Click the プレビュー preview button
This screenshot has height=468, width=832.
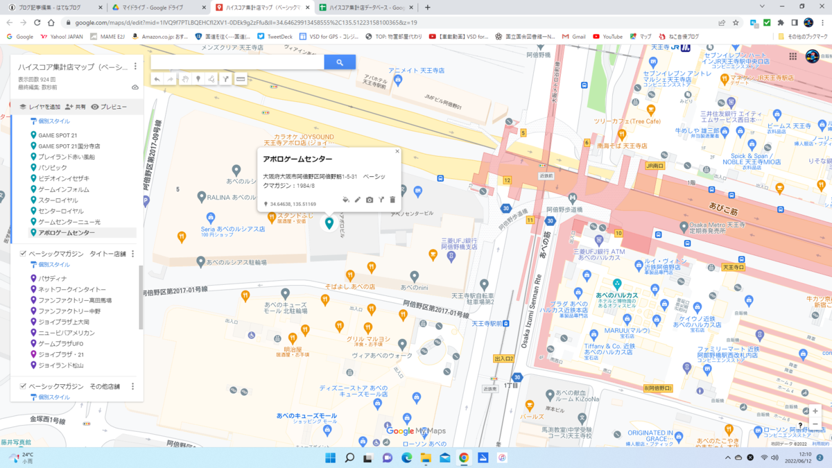[x=109, y=107]
